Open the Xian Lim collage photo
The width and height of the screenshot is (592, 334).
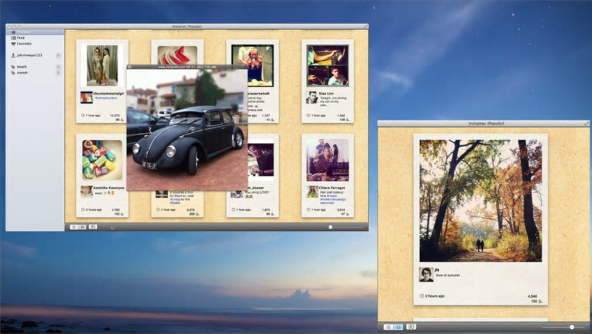(x=327, y=66)
